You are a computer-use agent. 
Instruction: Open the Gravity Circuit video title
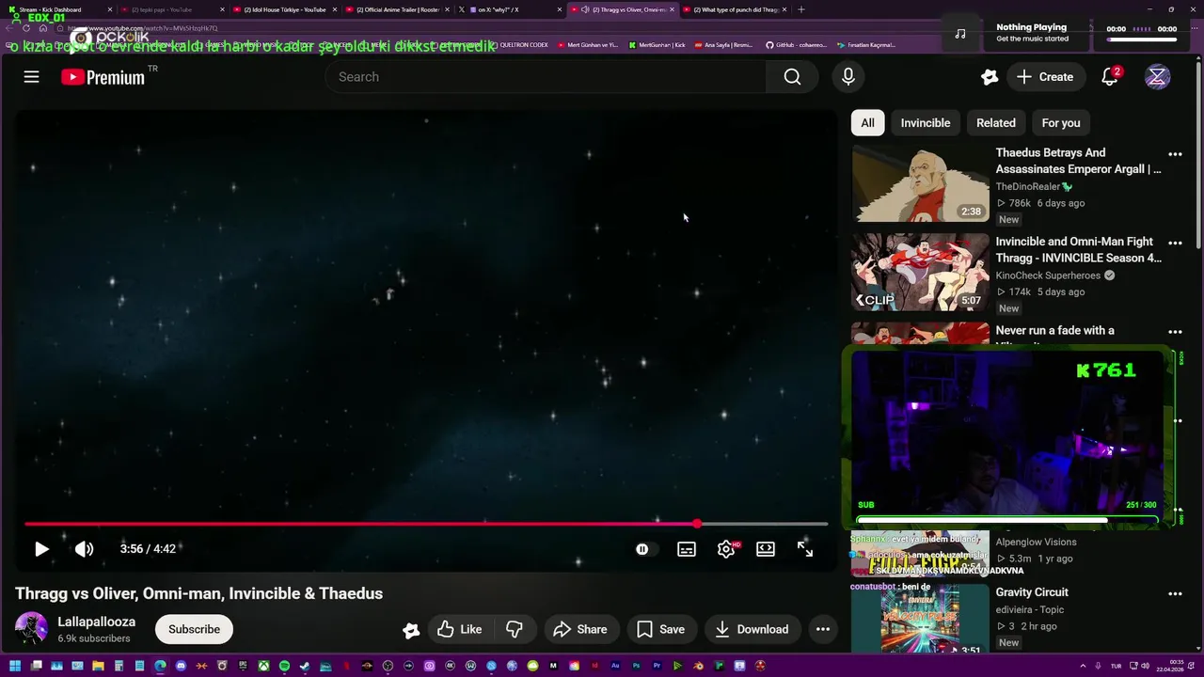(x=1032, y=592)
